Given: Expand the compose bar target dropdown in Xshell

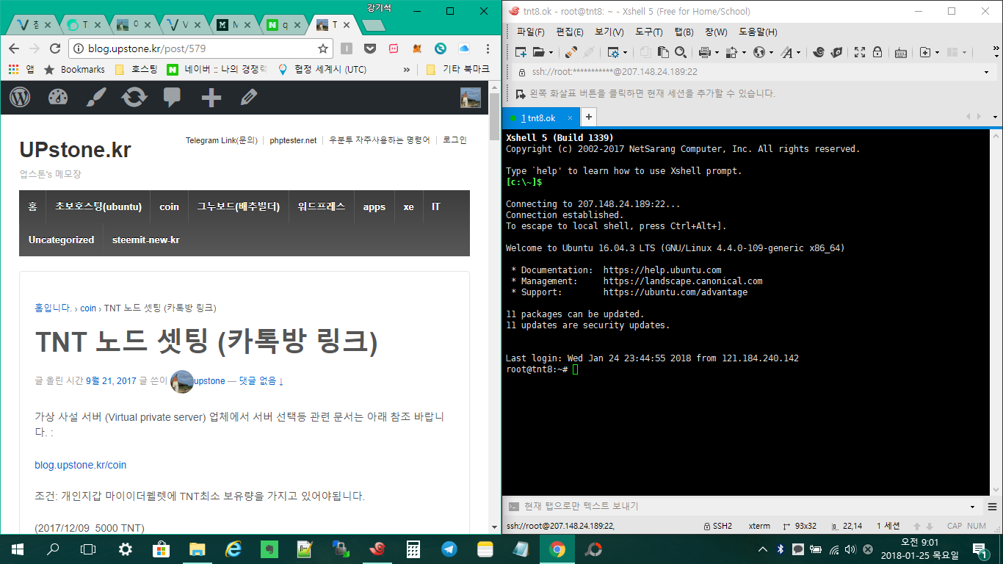Looking at the screenshot, I should point(972,507).
